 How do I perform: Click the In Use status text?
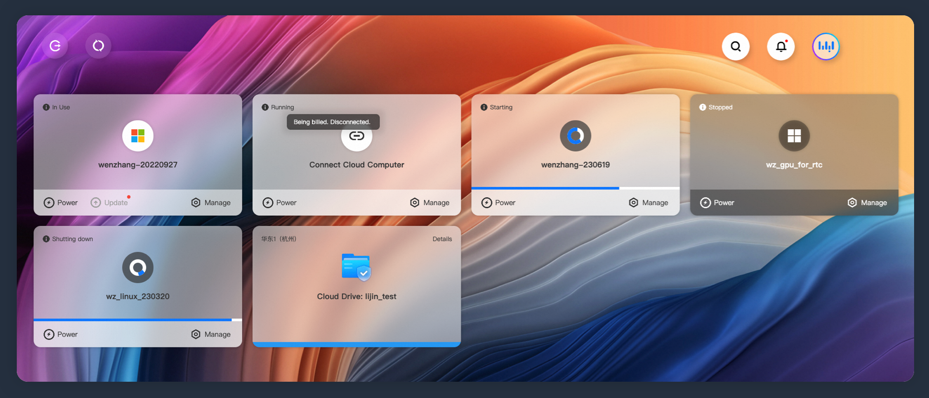pos(61,107)
